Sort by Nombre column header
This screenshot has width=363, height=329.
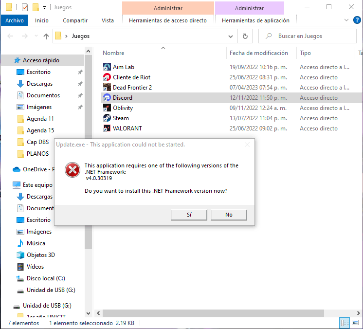point(113,53)
